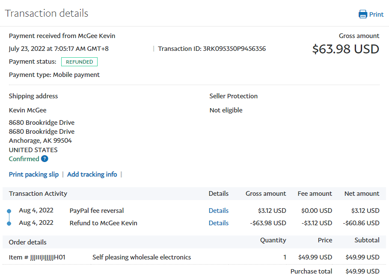The width and height of the screenshot is (389, 277).
Task: Click the timeline dot for the refund entry
Action: (x=9, y=223)
